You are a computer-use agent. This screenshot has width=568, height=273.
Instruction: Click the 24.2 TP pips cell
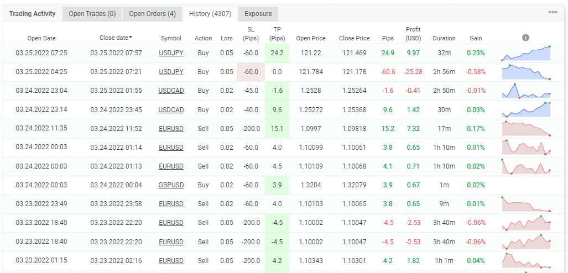tap(277, 53)
